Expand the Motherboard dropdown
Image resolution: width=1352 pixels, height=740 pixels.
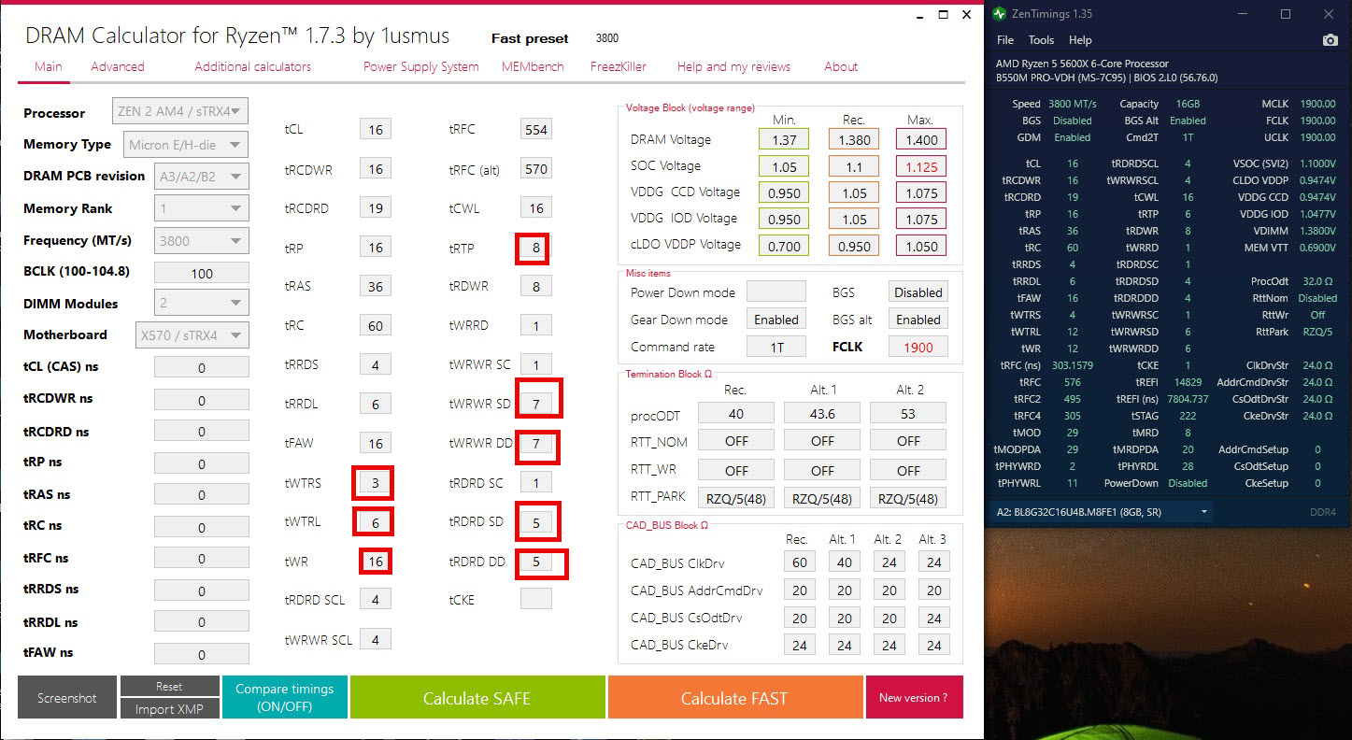(192, 334)
